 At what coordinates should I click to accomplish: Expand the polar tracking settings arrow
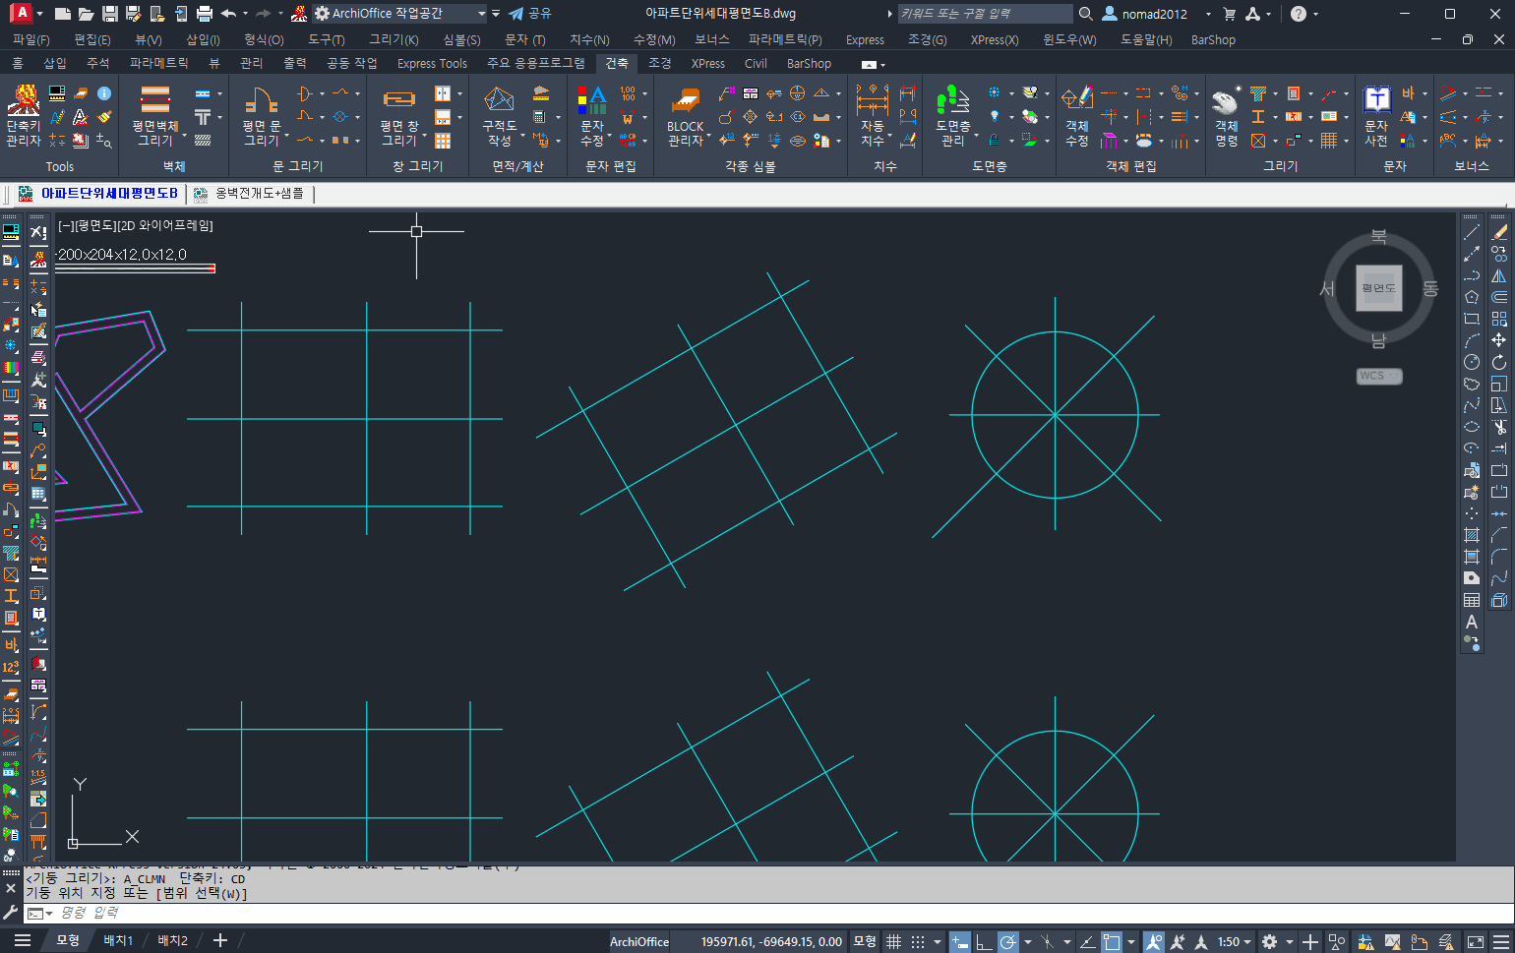[x=1027, y=941]
